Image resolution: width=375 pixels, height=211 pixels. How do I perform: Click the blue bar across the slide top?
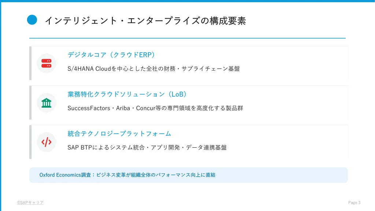(x=187, y=1)
